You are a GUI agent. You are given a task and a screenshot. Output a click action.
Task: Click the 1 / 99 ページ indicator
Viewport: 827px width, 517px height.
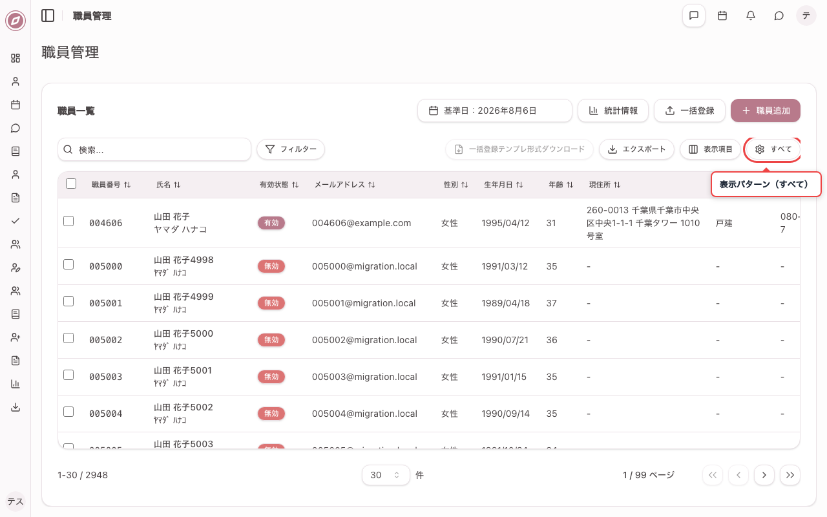coord(649,475)
